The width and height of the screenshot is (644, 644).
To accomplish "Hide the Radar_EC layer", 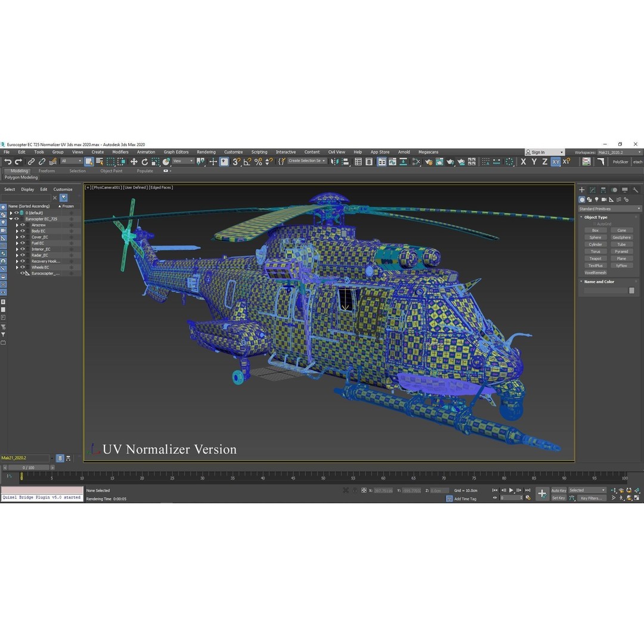I will 23,255.
